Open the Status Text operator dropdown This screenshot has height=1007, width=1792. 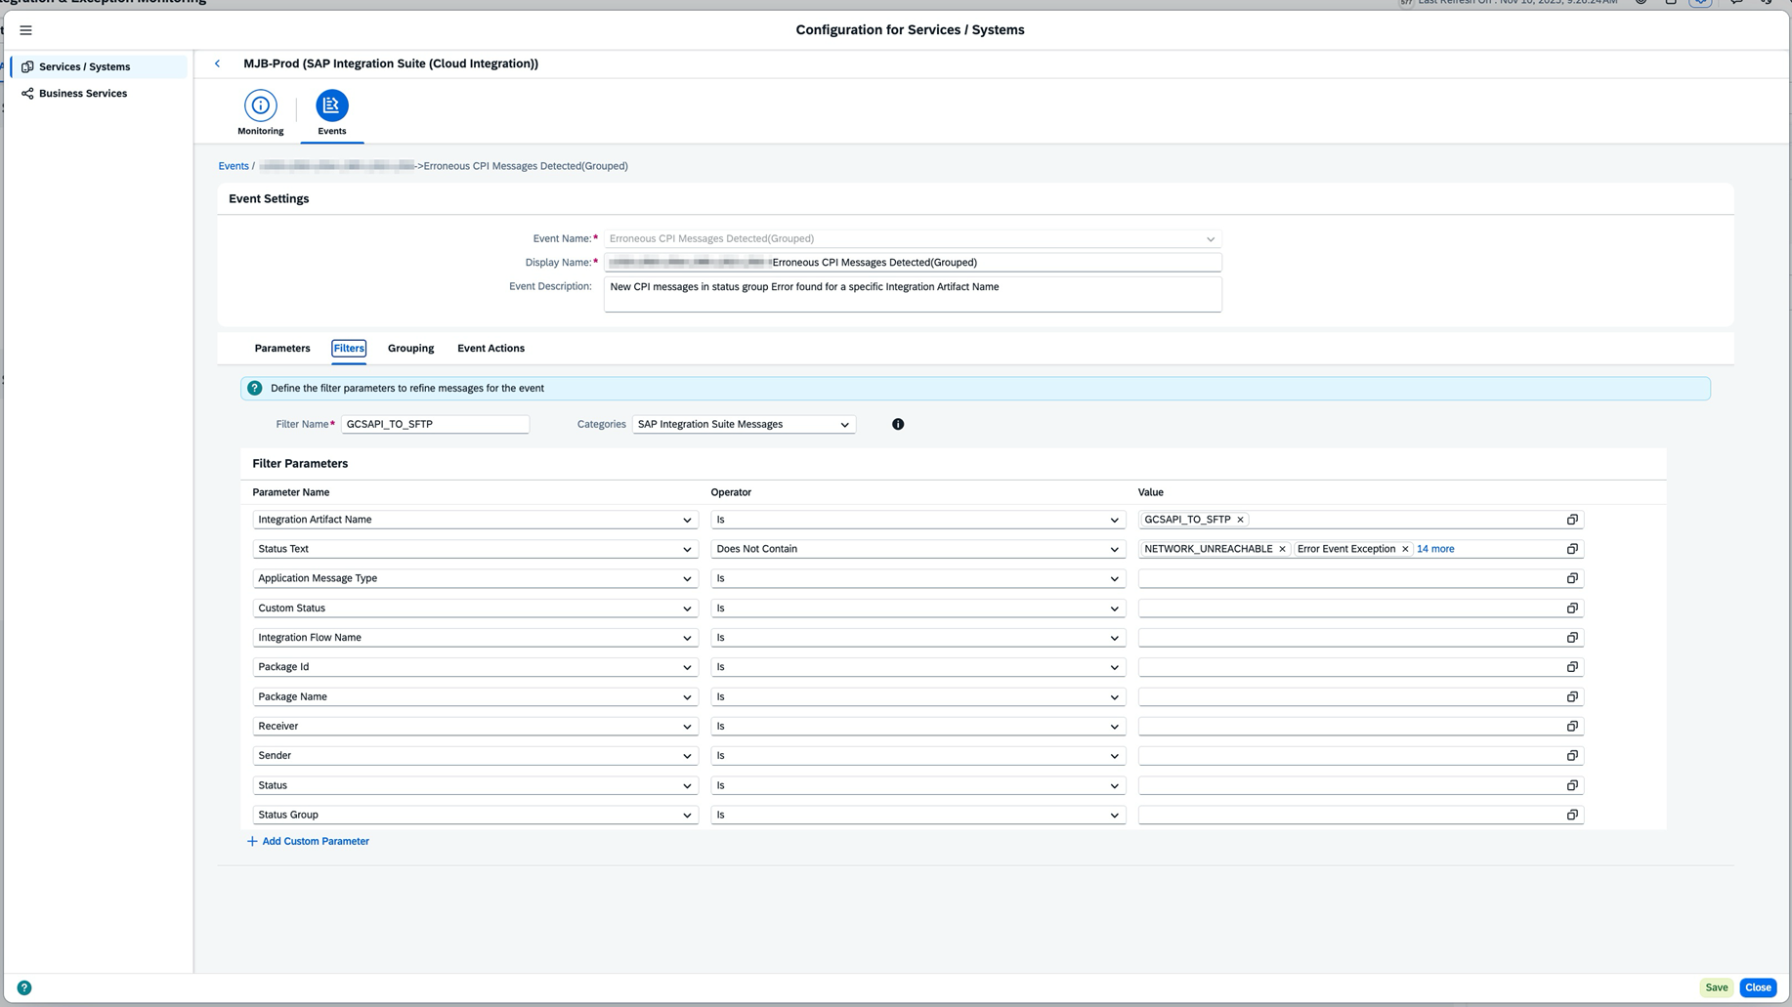[1113, 549]
